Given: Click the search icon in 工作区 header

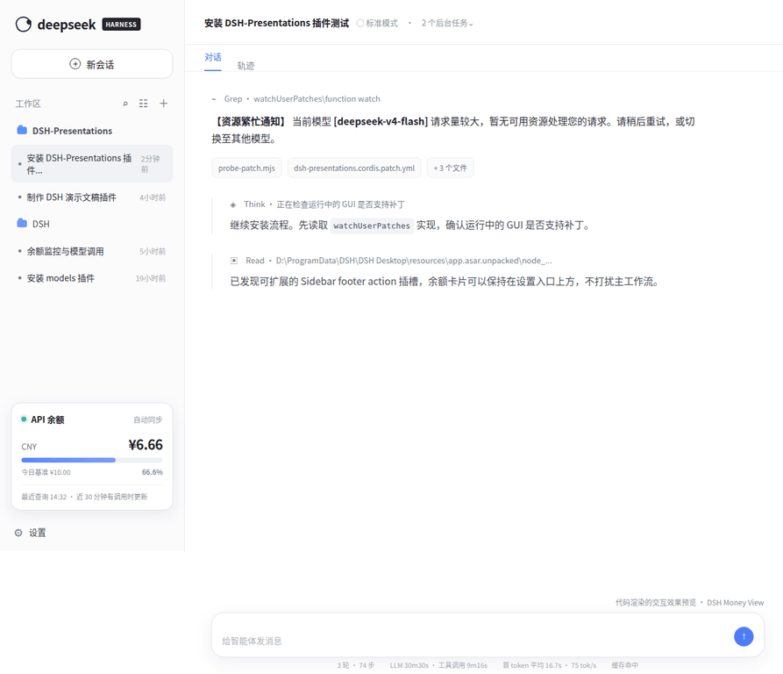Looking at the screenshot, I should 125,104.
